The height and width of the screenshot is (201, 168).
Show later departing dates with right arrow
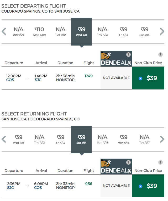162,32
